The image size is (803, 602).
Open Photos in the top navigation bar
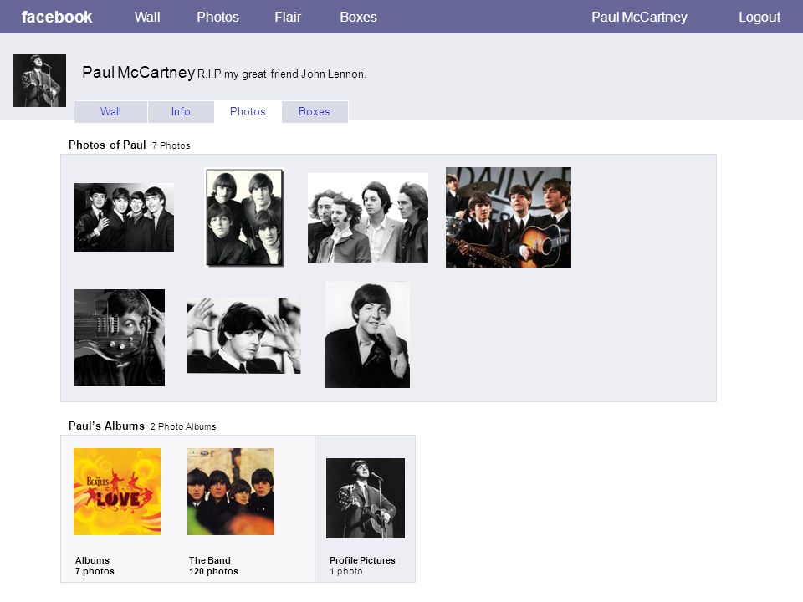(217, 17)
